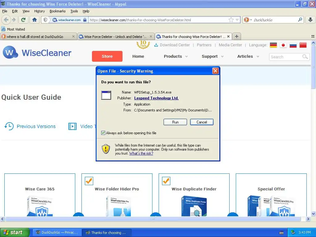
Task: Click the URL address field
Action: [158, 20]
